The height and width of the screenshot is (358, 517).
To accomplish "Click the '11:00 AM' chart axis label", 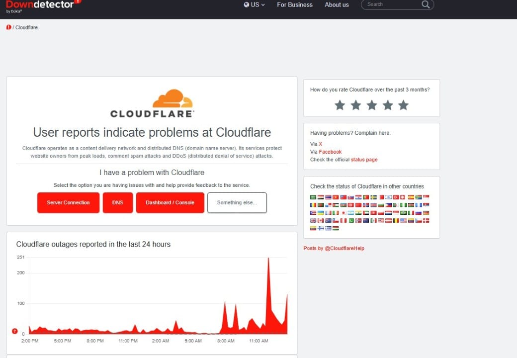I will (258, 341).
